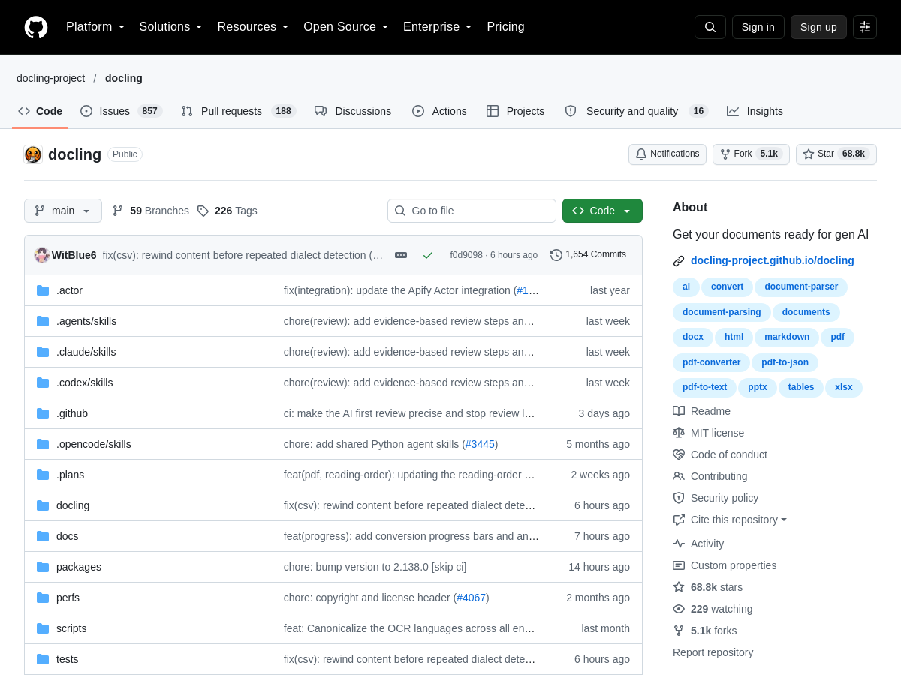Click Code of conduct heart icon
The height and width of the screenshot is (675, 901).
click(679, 454)
